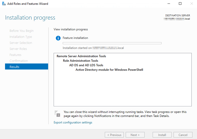Minimize the wizard window
This screenshot has height=139, width=197.
pyautogui.click(x=169, y=4)
